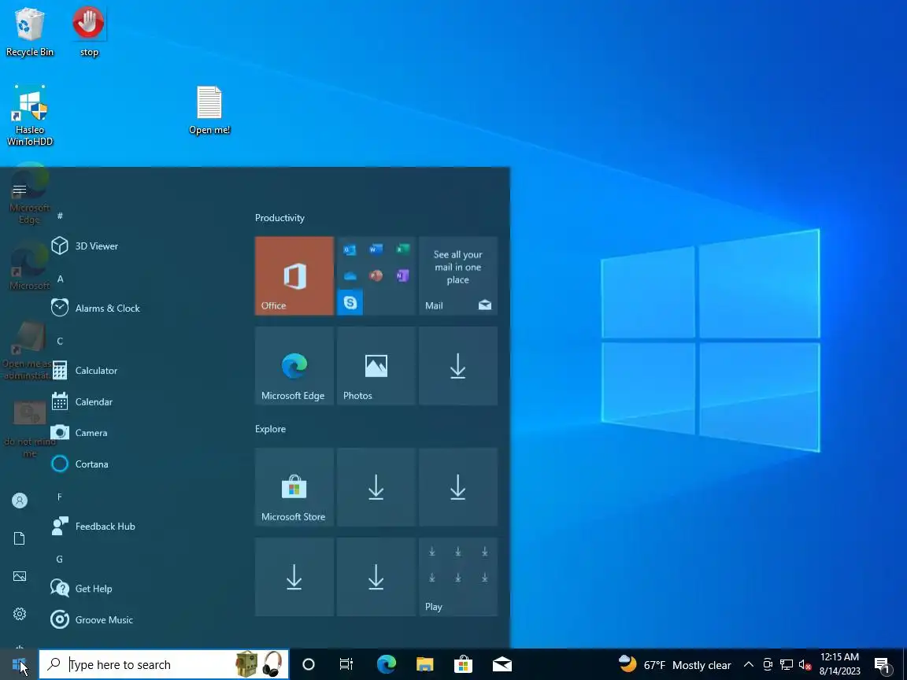Open Mail from taskbar
Viewport: 907px width, 680px height.
[x=502, y=664]
